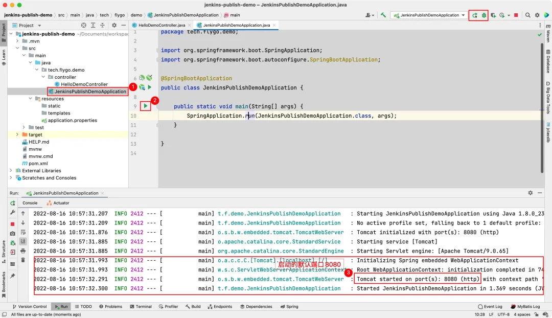
Task: Click Expand All in Project panel
Action: coord(93,26)
